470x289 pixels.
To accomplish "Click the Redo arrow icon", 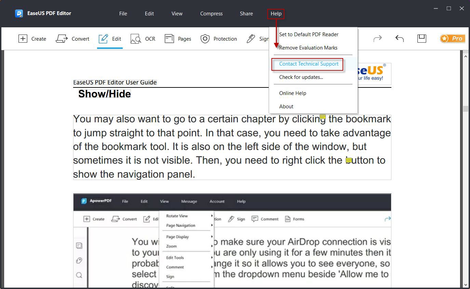I will (378, 39).
